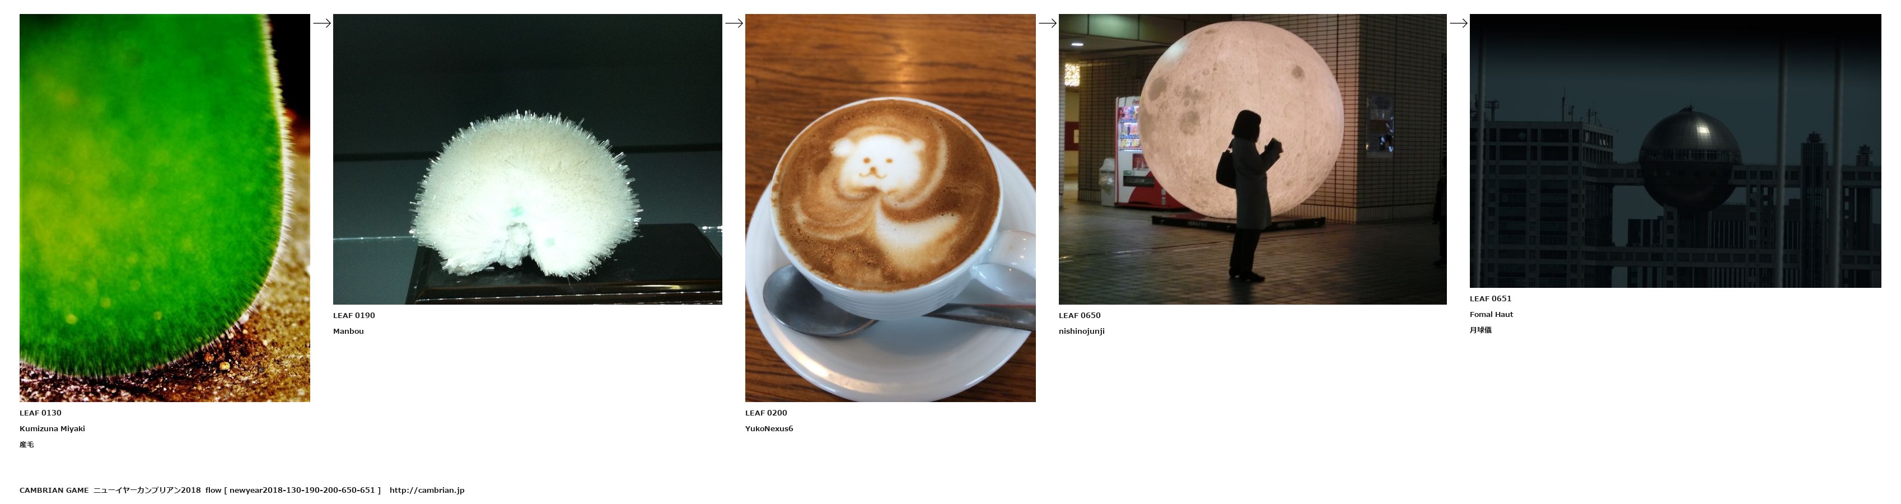Click the arrow after the green leaf photo
The height and width of the screenshot is (504, 1901).
point(322,23)
